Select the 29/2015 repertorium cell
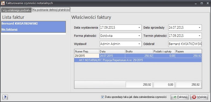The image size is (211, 102). pyautogui.click(x=87, y=56)
